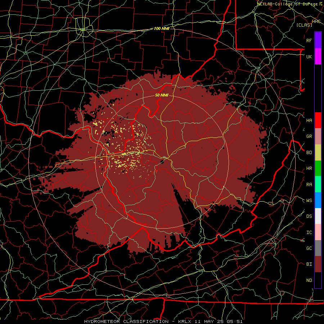Viewport: 324px width, 324px height.
Task: Click the HHC product label
Action: (x=316, y=22)
